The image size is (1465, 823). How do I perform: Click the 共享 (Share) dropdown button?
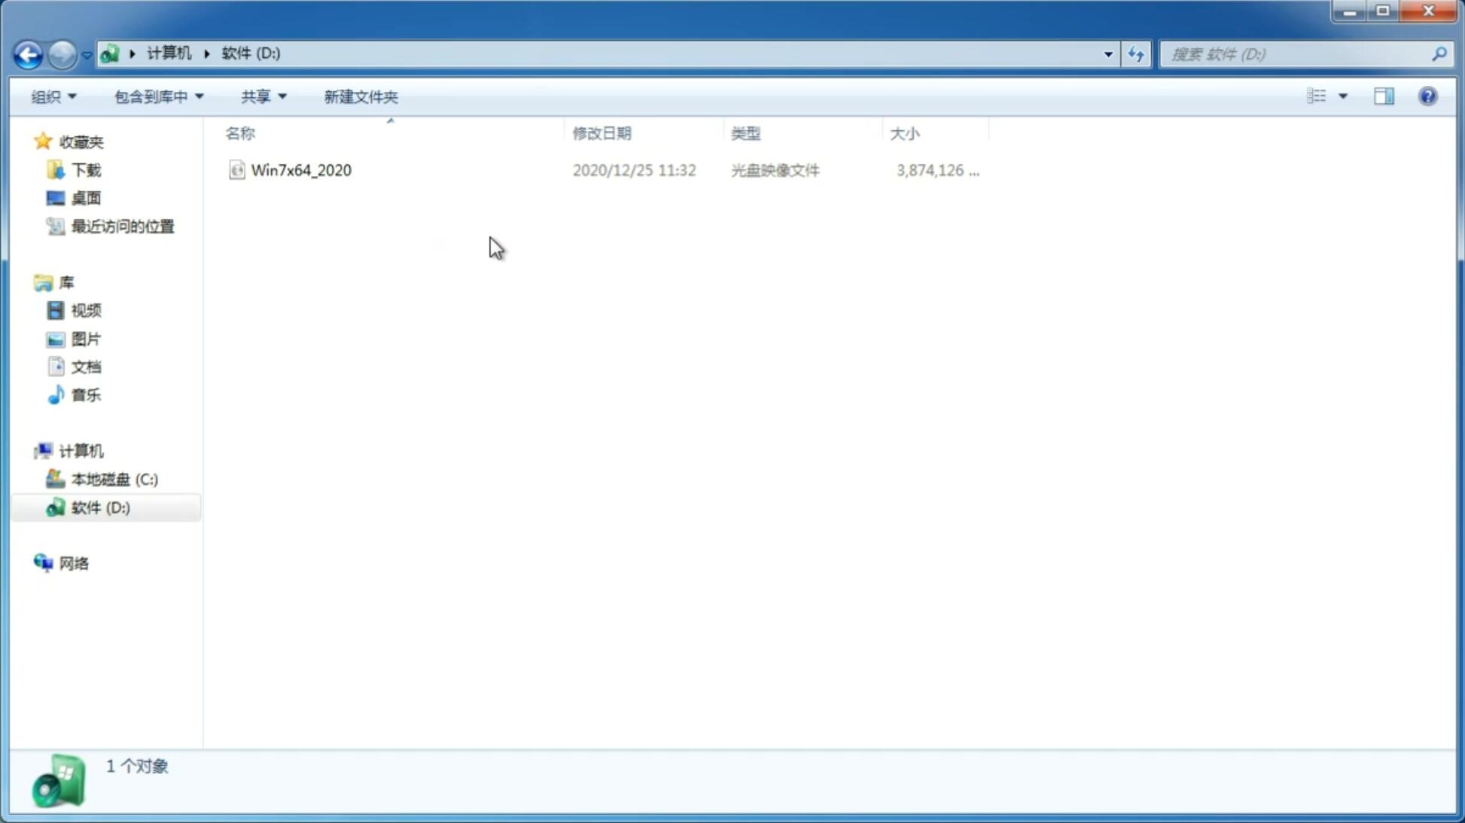(263, 96)
